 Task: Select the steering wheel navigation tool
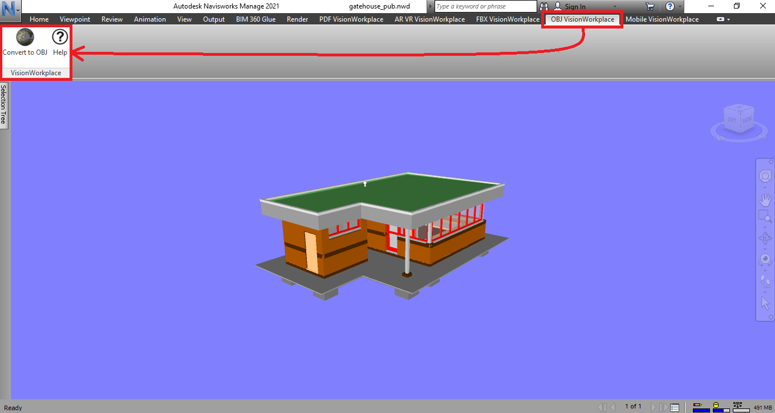click(765, 177)
